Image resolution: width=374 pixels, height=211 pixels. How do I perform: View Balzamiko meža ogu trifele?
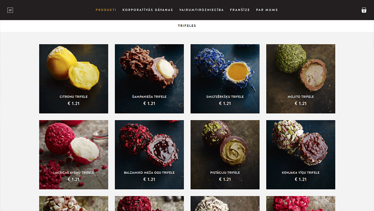pos(149,155)
